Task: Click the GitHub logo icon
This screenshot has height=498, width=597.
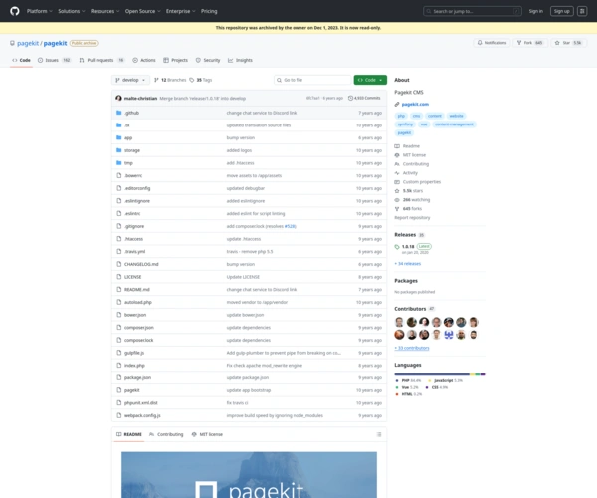Action: click(16, 11)
